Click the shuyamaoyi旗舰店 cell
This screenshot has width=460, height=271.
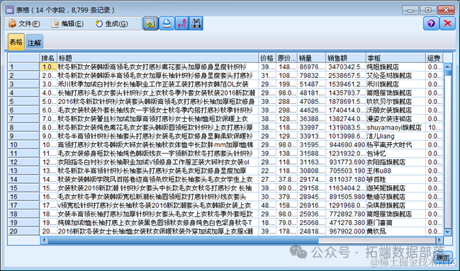click(396, 127)
